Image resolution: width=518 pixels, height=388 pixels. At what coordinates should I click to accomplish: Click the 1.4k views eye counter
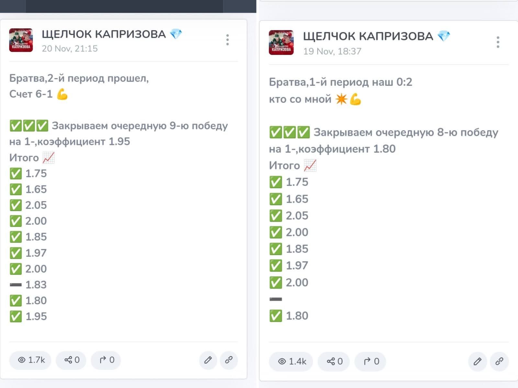click(291, 361)
